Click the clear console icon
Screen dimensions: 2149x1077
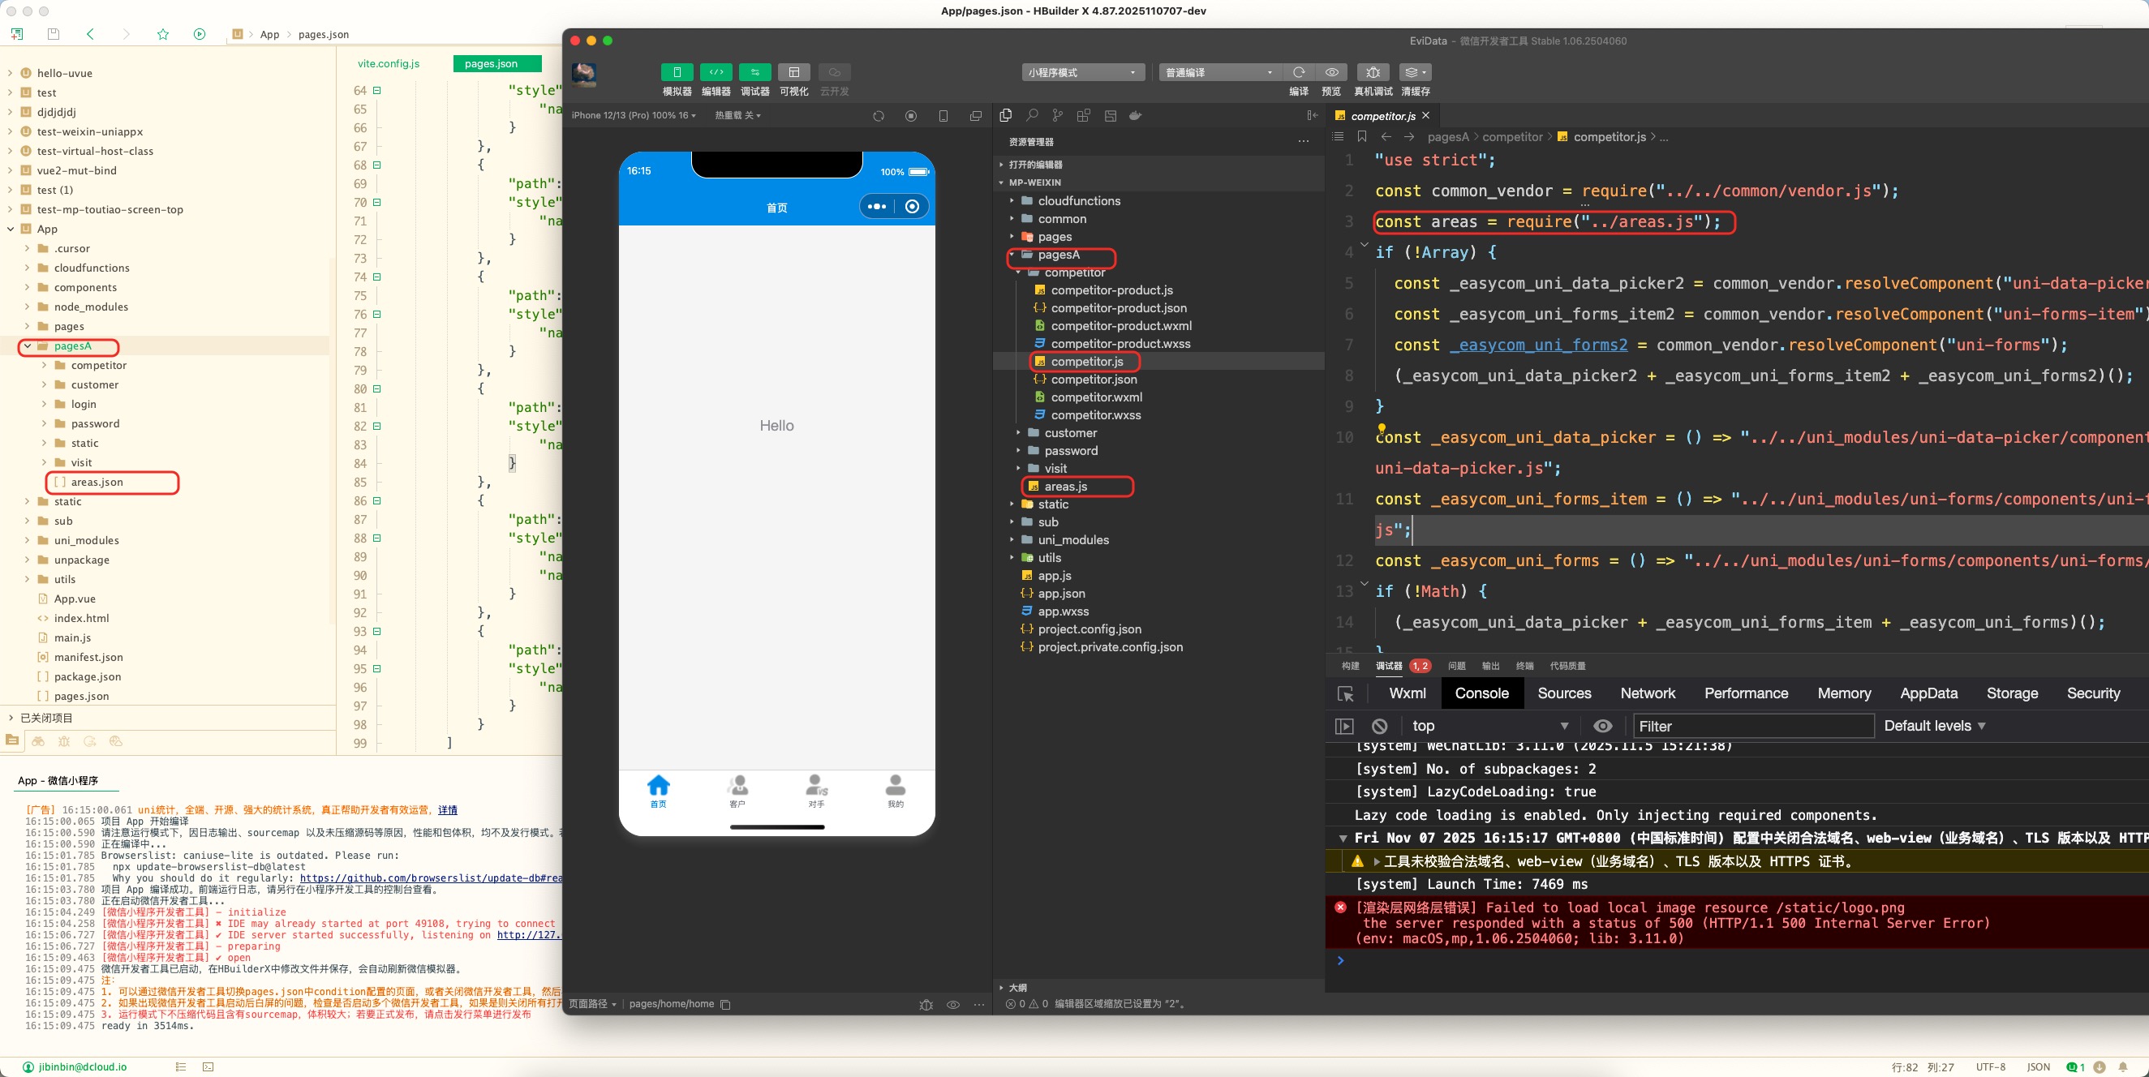click(1380, 726)
